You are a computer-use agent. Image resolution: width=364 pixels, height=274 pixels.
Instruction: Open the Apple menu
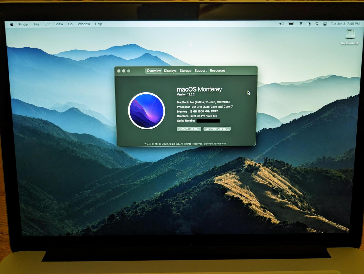[12, 24]
